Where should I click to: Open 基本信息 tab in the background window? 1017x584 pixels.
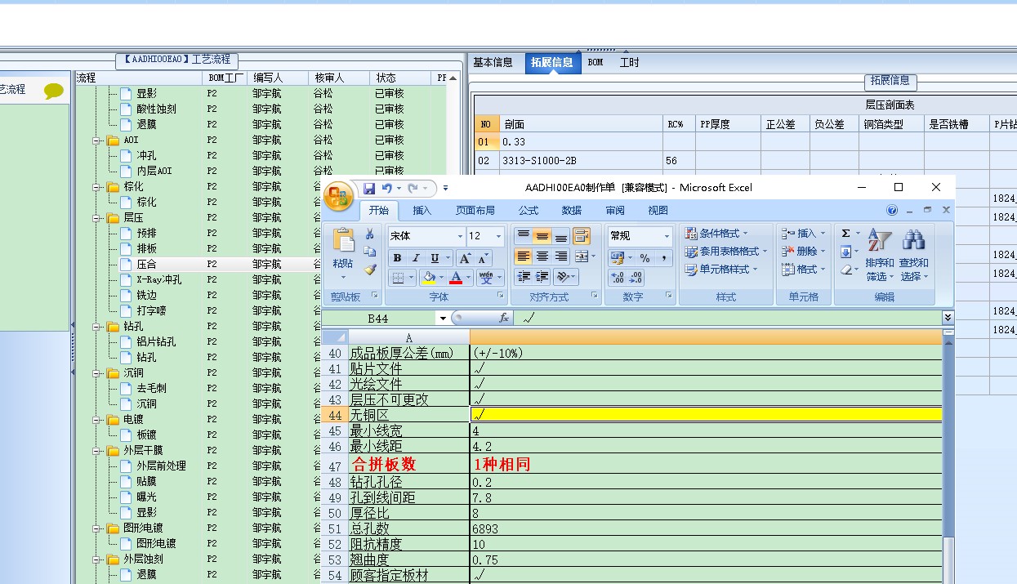pos(493,63)
